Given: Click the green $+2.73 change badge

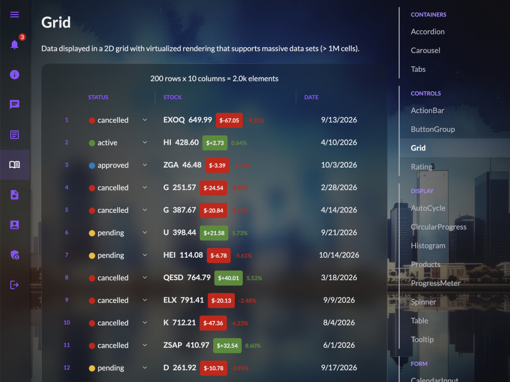Looking at the screenshot, I should tap(215, 143).
